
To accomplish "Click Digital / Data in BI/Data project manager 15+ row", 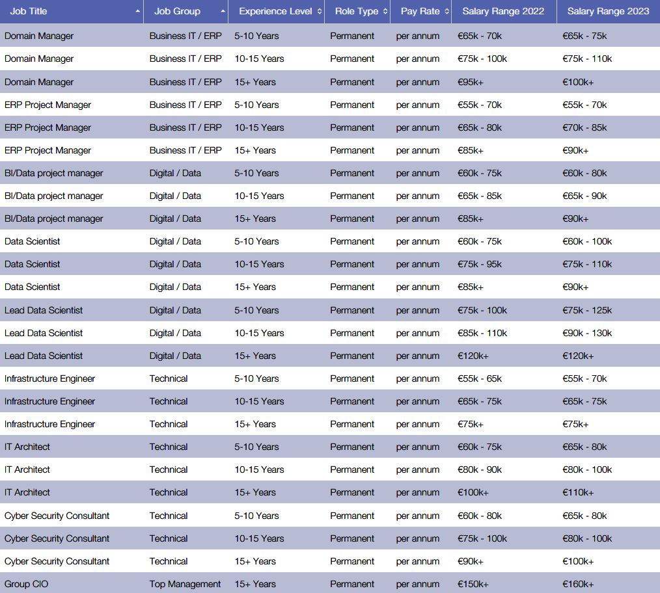I will tap(175, 218).
